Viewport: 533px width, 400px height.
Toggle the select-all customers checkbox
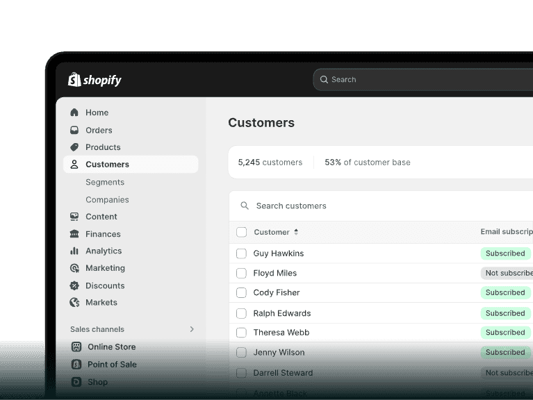pos(241,232)
